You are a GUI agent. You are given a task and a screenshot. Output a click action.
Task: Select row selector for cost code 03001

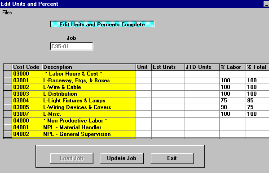(8, 80)
